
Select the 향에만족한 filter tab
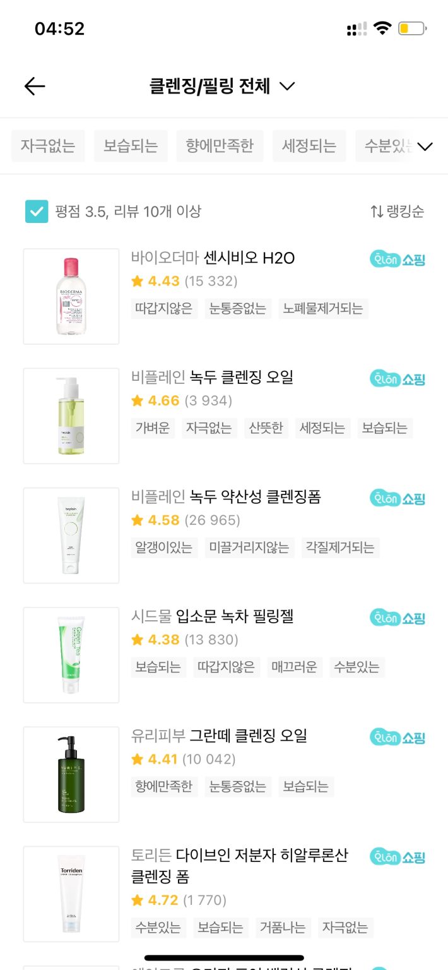(220, 146)
